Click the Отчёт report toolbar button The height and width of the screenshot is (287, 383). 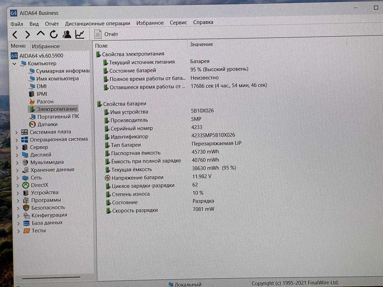click(106, 34)
